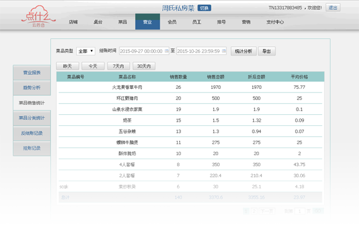Click the dish name 4人套餐

(x=127, y=164)
